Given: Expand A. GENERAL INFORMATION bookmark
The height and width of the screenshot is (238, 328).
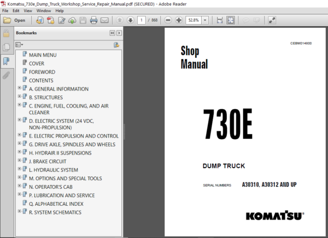Looking at the screenshot, I should point(19,88).
